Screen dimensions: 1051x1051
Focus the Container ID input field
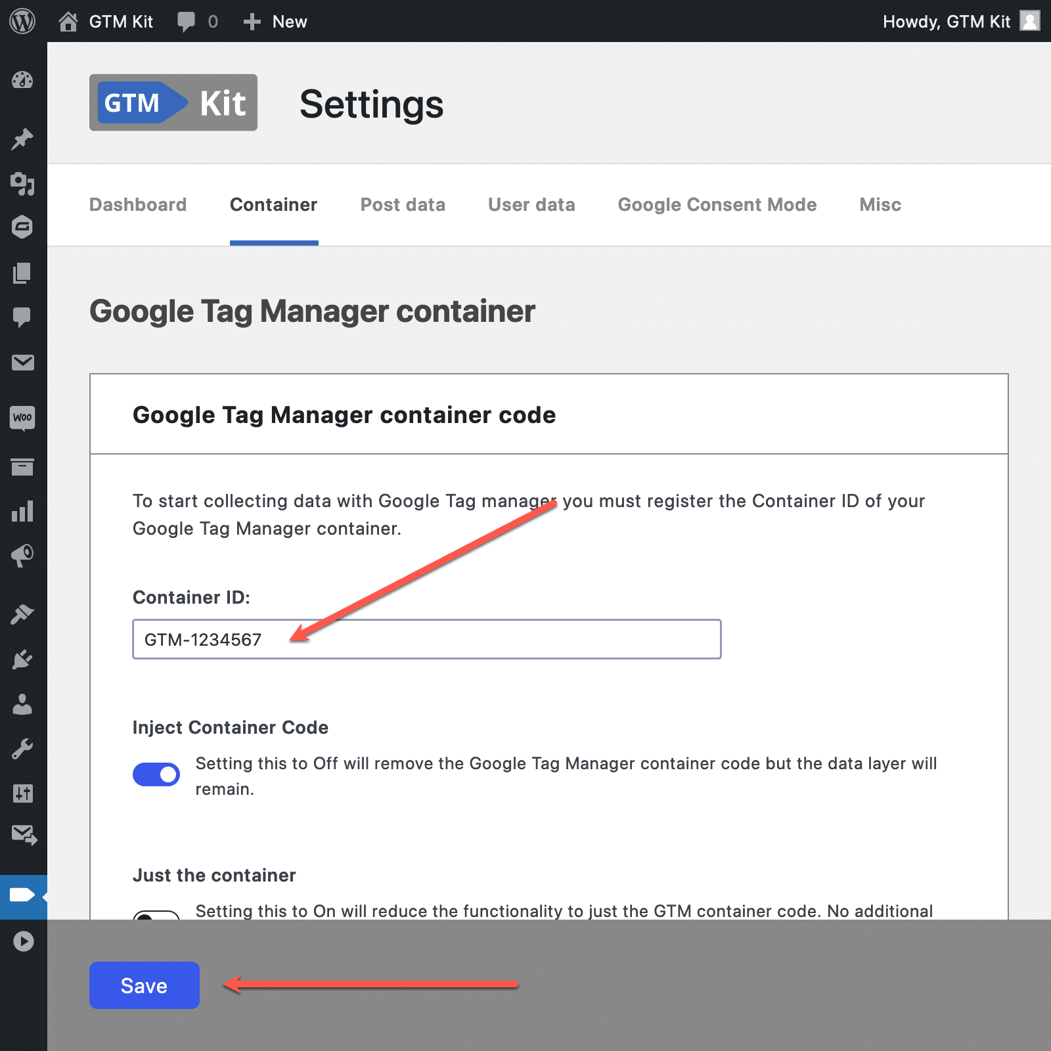tap(427, 639)
